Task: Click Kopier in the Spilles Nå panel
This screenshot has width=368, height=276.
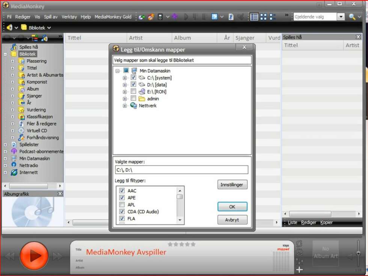Action: pos(326,222)
